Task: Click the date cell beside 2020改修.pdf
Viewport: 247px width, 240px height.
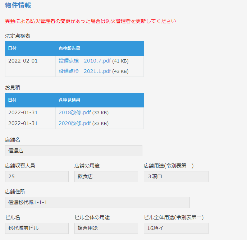Action: [23, 123]
